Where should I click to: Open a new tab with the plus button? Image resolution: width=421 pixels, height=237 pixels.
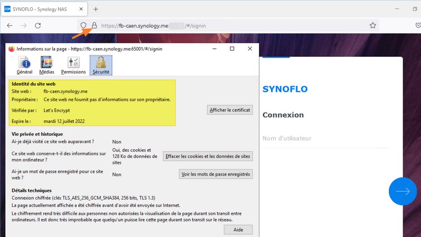click(x=96, y=9)
